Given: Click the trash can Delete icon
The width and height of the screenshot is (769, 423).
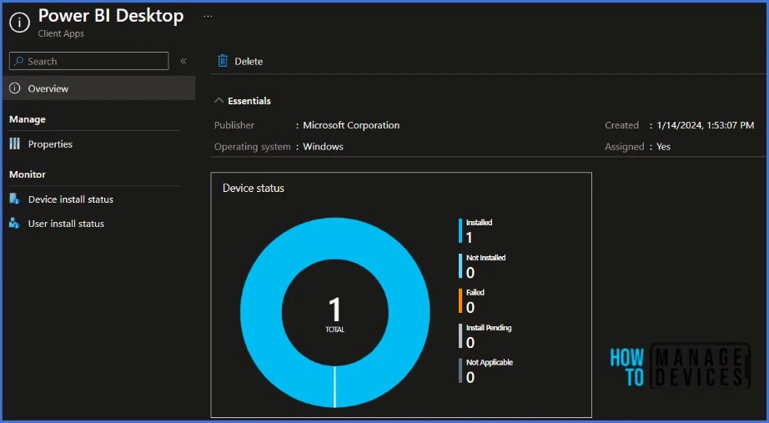Looking at the screenshot, I should [223, 61].
